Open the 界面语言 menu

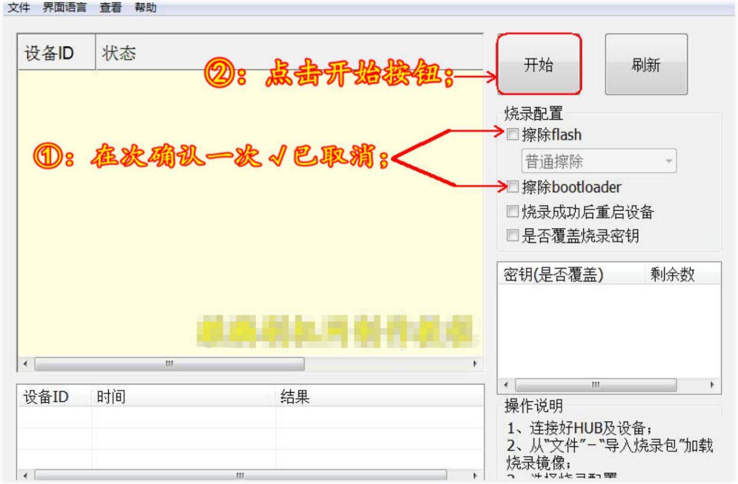pos(65,8)
